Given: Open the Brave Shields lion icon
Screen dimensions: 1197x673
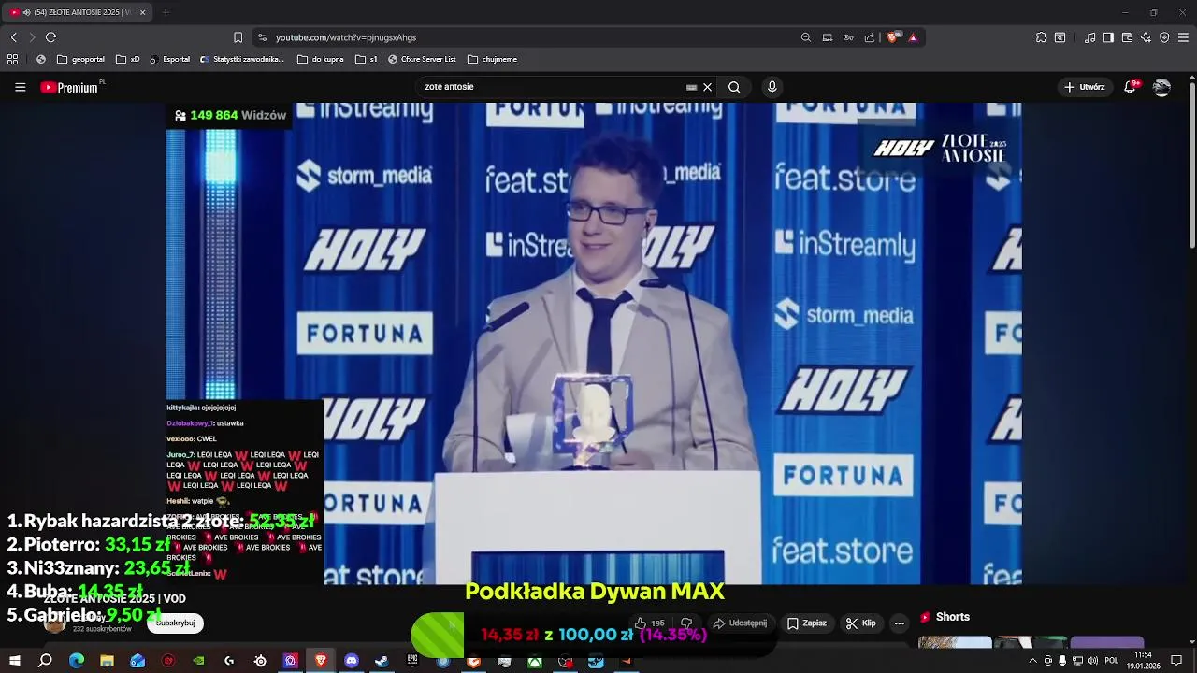Looking at the screenshot, I should point(893,37).
